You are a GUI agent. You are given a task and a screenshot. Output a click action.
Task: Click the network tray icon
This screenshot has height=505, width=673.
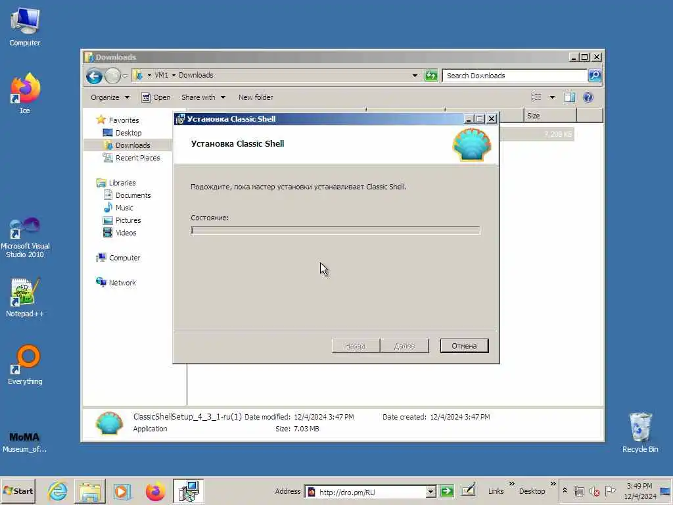579,491
